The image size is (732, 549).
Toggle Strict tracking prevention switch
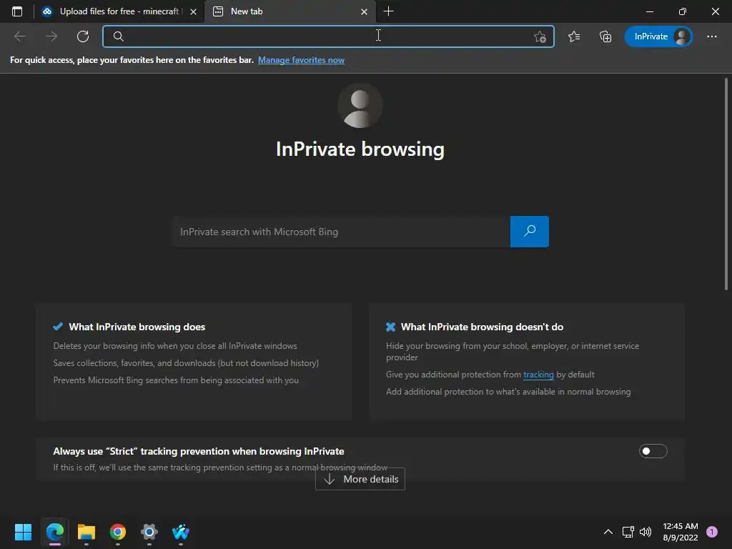[653, 451]
